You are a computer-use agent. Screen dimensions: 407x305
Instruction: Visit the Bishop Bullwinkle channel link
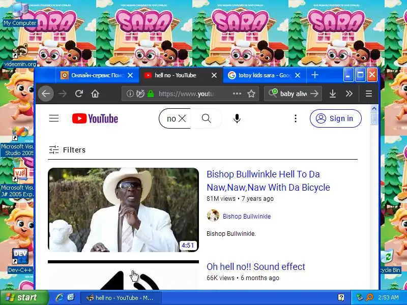(x=247, y=217)
